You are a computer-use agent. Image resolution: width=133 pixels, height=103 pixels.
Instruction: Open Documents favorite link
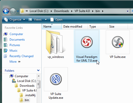[x=17, y=40]
